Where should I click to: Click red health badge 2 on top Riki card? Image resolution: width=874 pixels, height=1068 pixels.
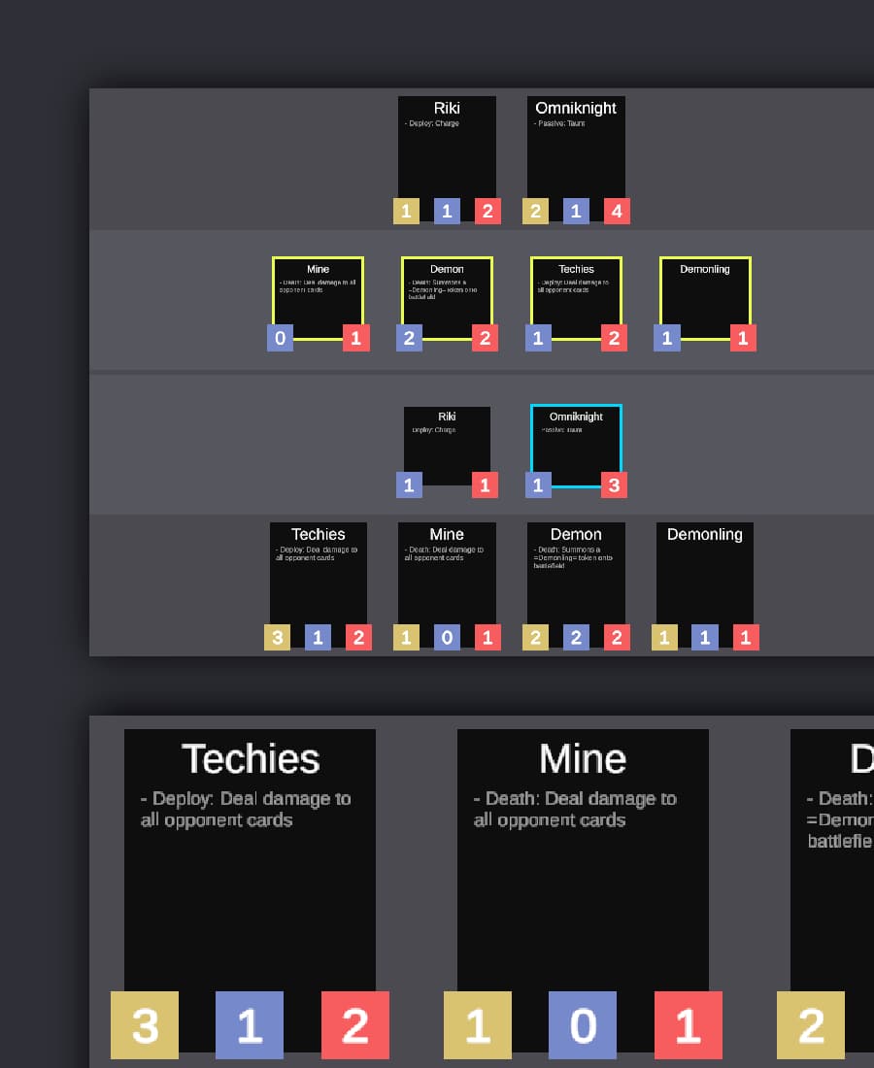(487, 211)
